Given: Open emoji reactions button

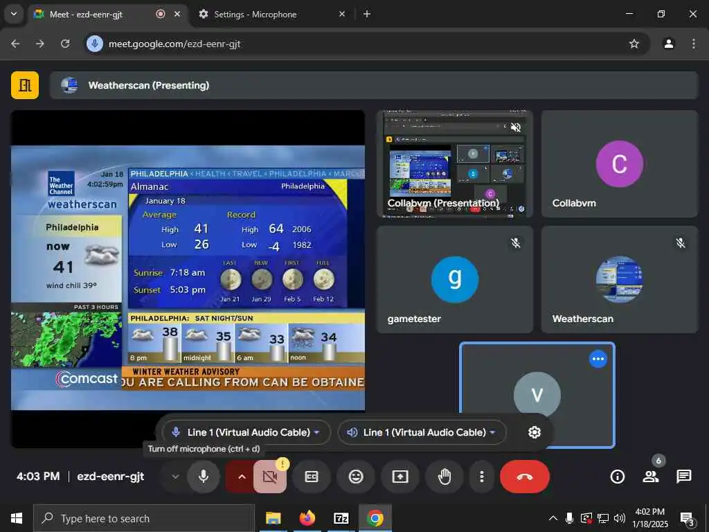Looking at the screenshot, I should point(356,477).
